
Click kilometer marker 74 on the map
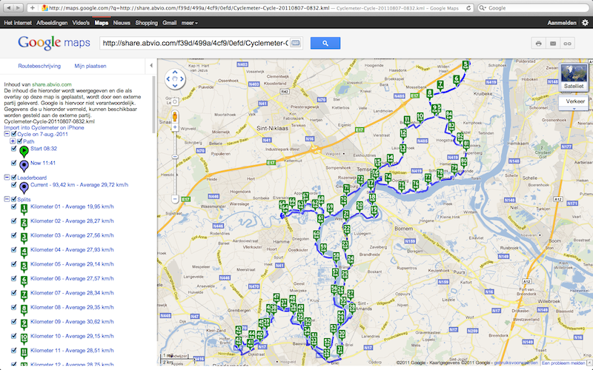(388, 178)
